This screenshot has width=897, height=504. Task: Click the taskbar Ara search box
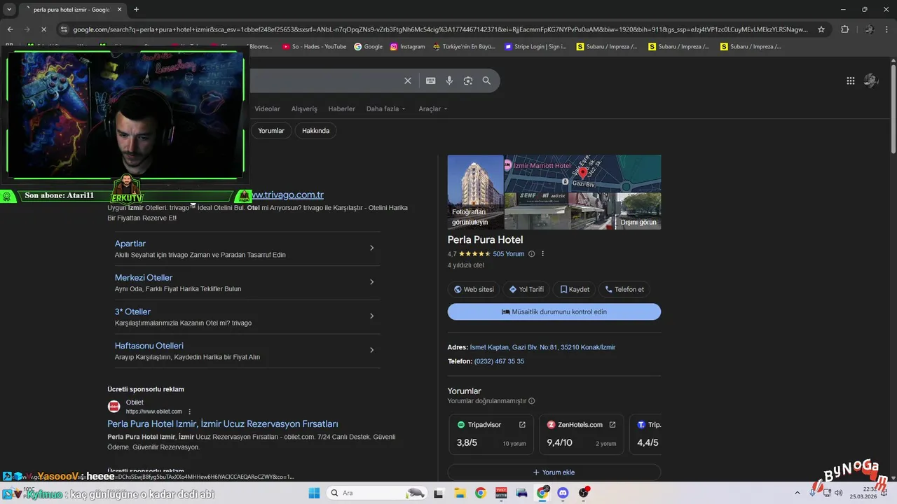coord(378,493)
